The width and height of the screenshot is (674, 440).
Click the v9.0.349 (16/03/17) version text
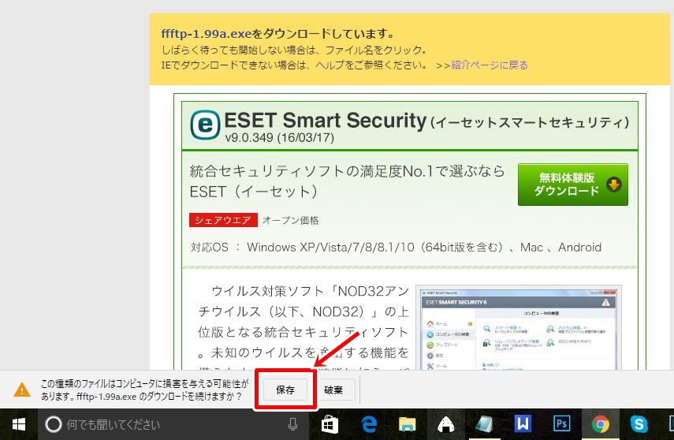(279, 138)
